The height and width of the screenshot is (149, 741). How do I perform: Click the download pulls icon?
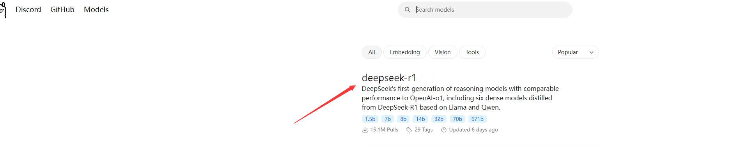365,130
